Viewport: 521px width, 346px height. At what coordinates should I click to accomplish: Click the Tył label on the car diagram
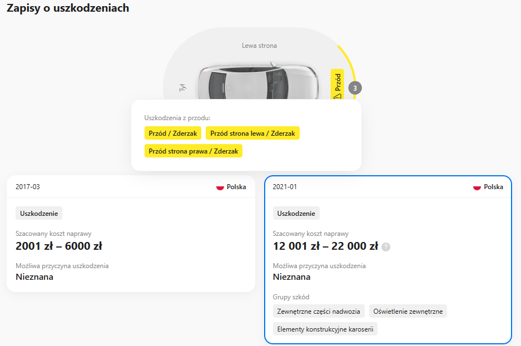pyautogui.click(x=182, y=87)
